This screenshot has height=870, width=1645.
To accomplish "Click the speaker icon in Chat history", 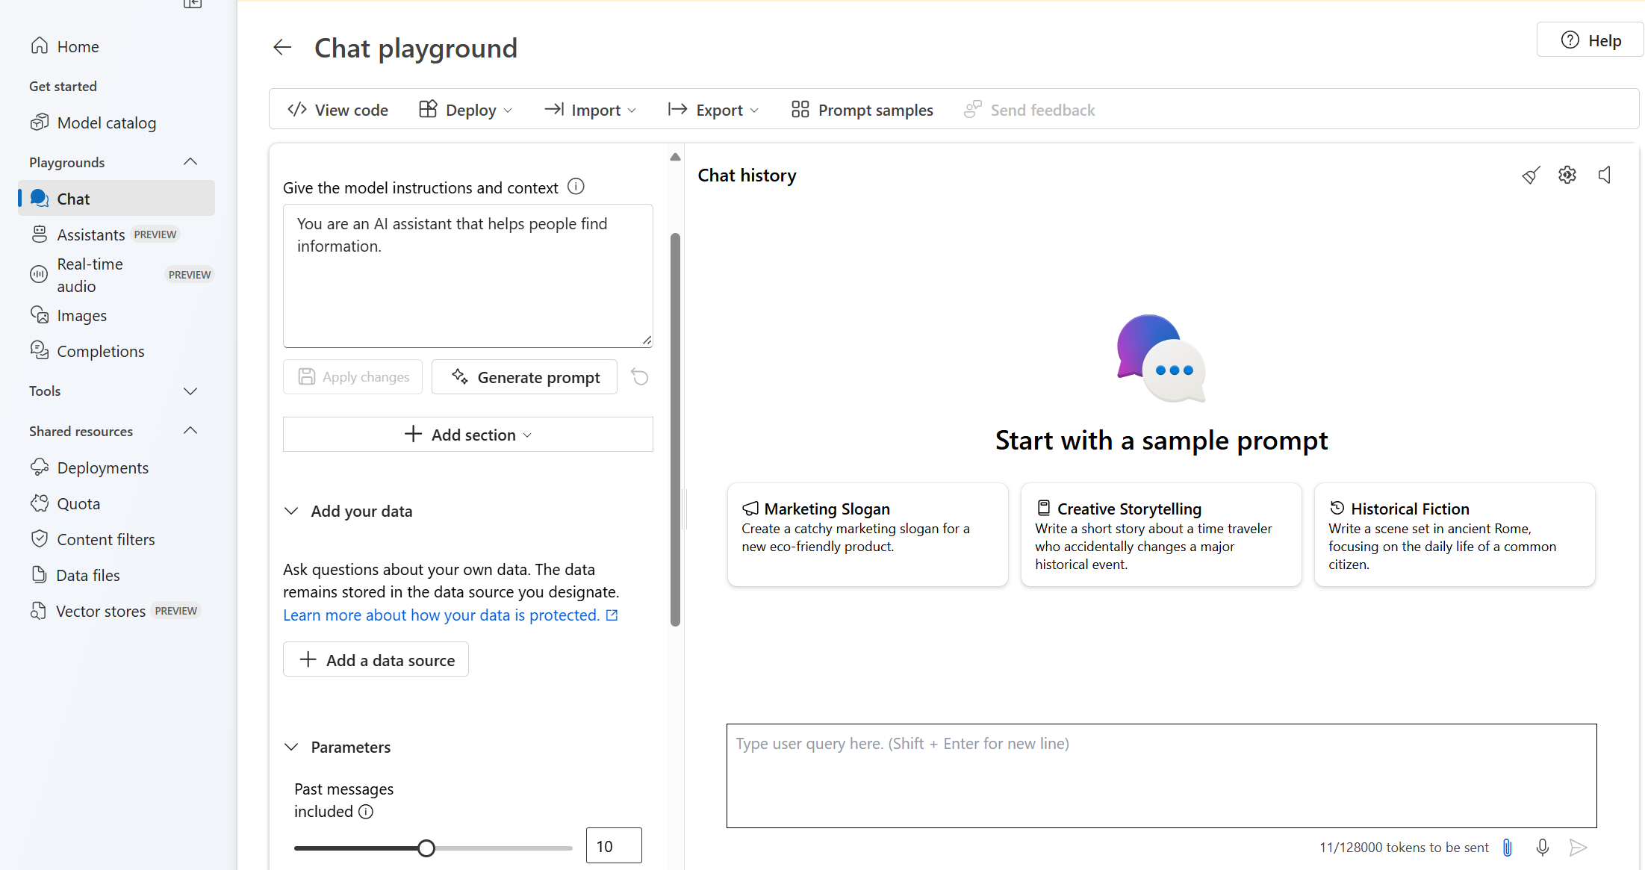I will [x=1604, y=175].
